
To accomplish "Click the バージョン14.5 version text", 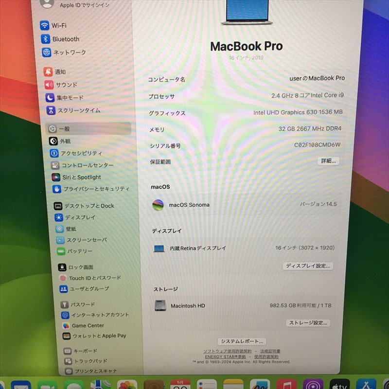I will 318,204.
